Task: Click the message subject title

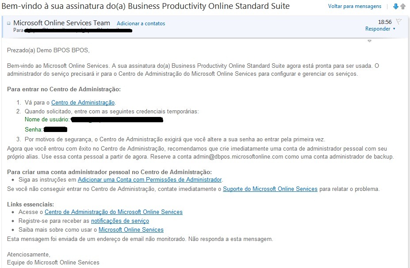Action: [x=146, y=6]
